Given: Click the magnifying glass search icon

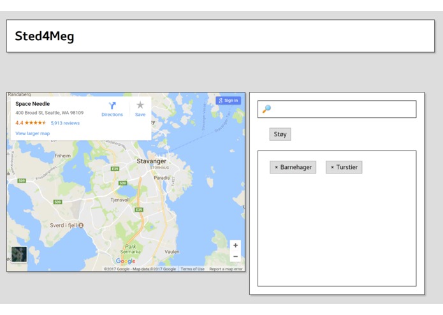Looking at the screenshot, I should (x=266, y=109).
